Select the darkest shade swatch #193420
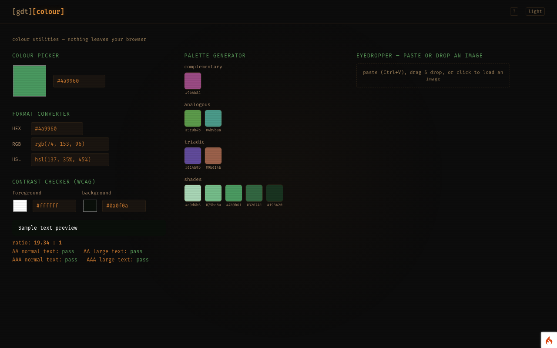The height and width of the screenshot is (348, 557). 275,193
